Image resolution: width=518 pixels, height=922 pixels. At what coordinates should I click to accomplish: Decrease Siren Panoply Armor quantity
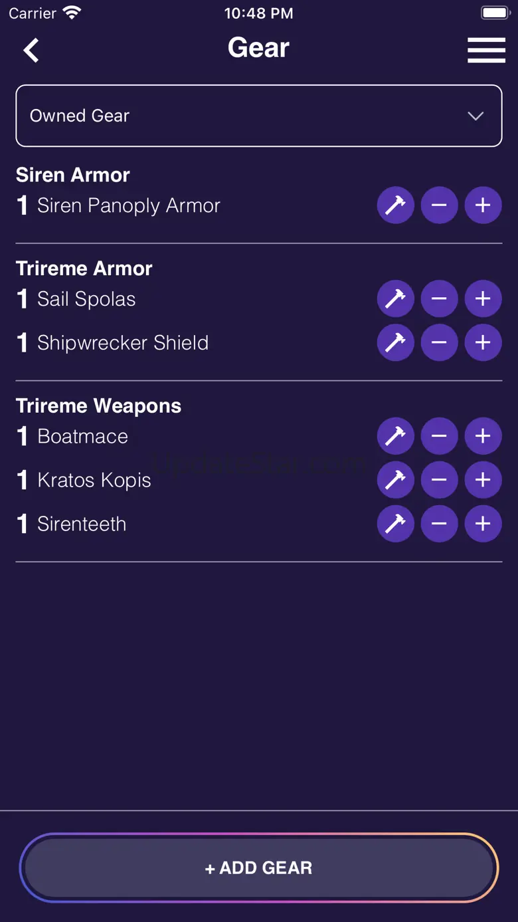(439, 205)
